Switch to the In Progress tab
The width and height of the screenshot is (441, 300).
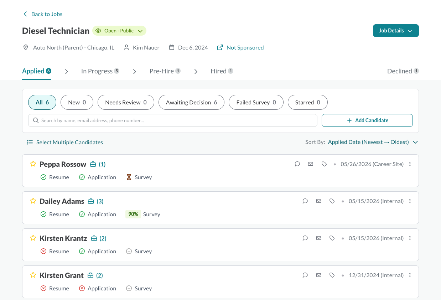click(100, 71)
